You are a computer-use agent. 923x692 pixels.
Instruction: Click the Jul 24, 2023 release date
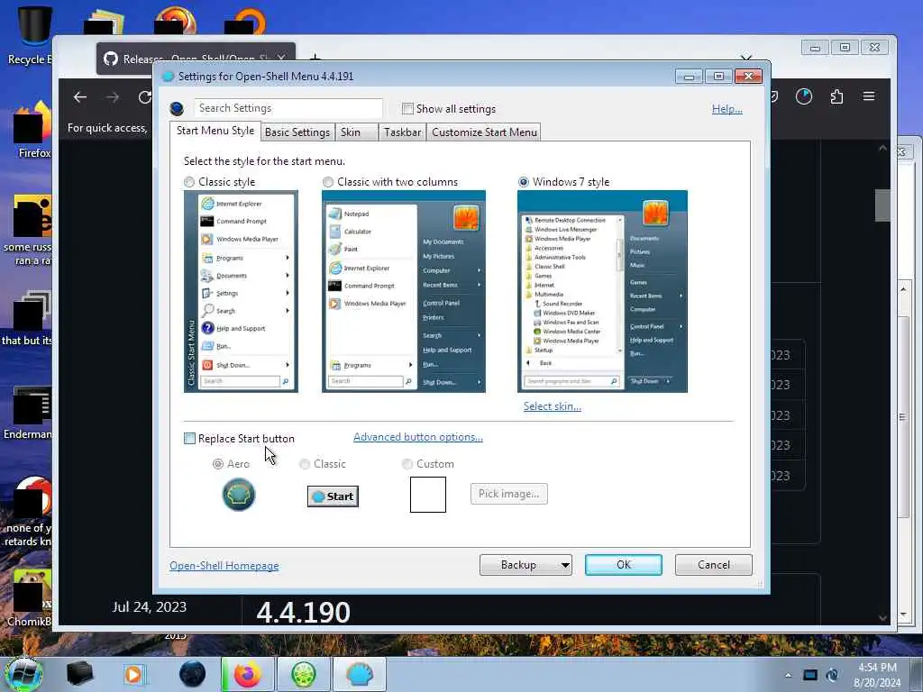150,606
